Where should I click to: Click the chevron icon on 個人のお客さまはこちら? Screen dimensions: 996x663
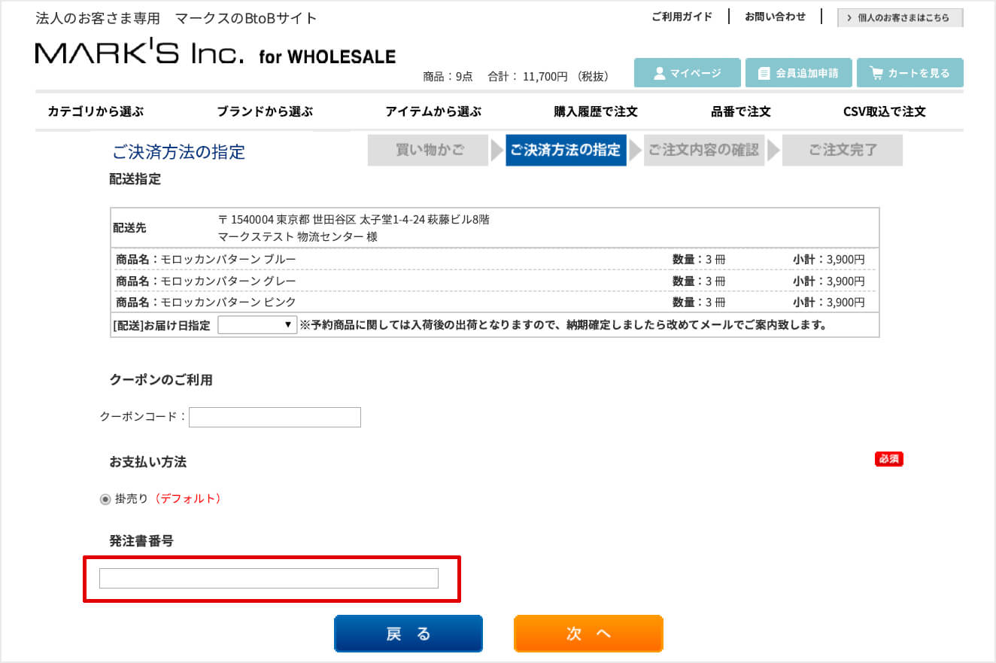(x=849, y=18)
